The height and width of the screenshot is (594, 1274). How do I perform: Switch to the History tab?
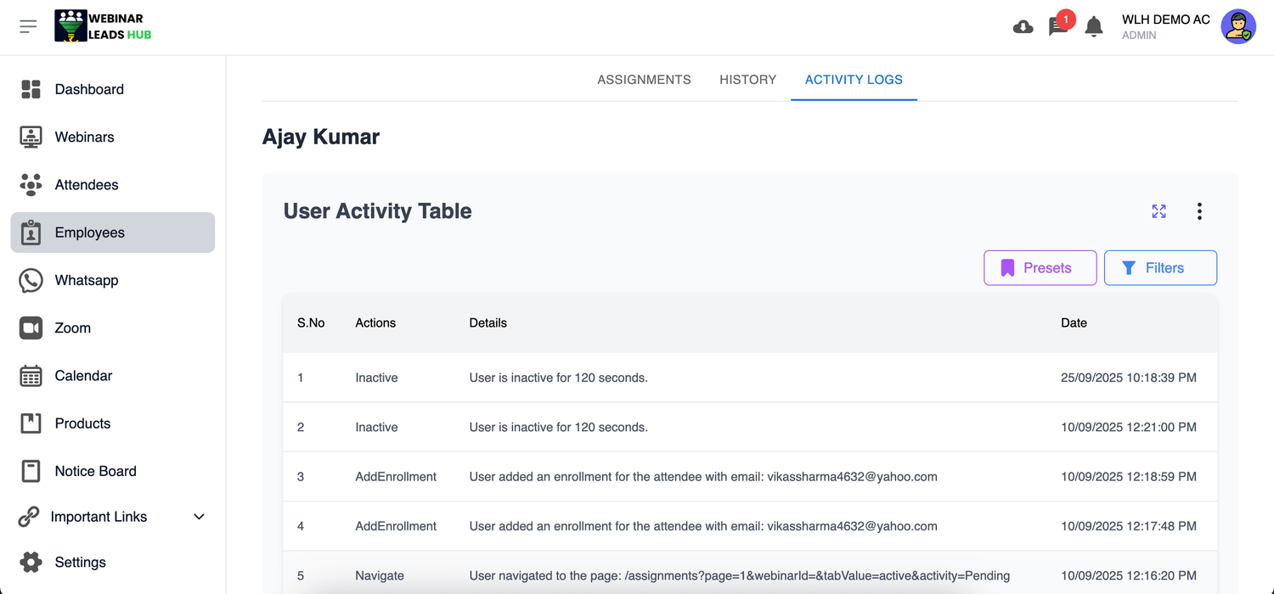pos(747,80)
